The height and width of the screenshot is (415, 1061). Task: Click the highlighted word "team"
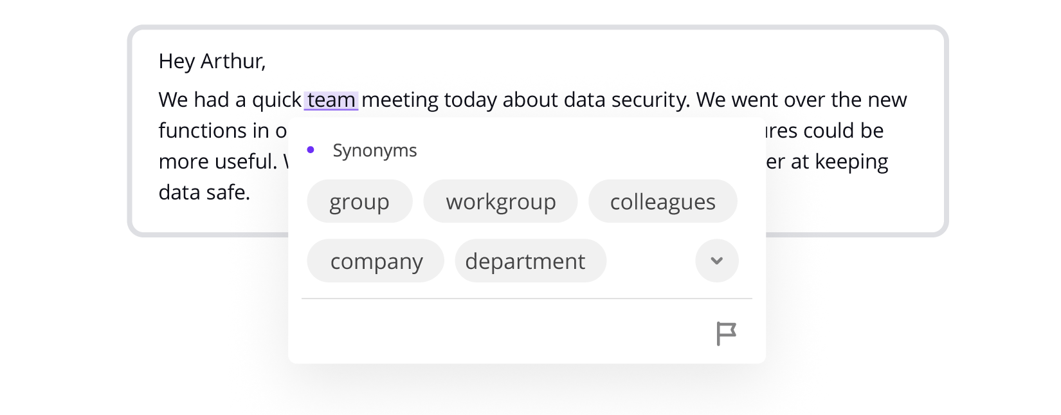pos(331,100)
